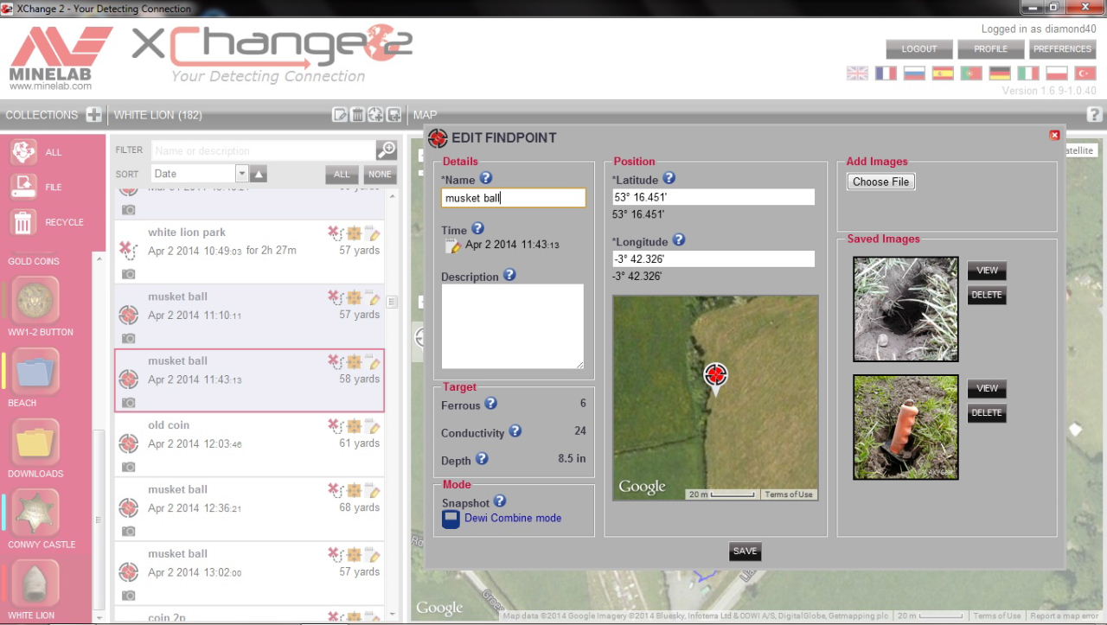The image size is (1107, 625).
Task: Click the first saved image thumbnail of hole
Action: 905,309
